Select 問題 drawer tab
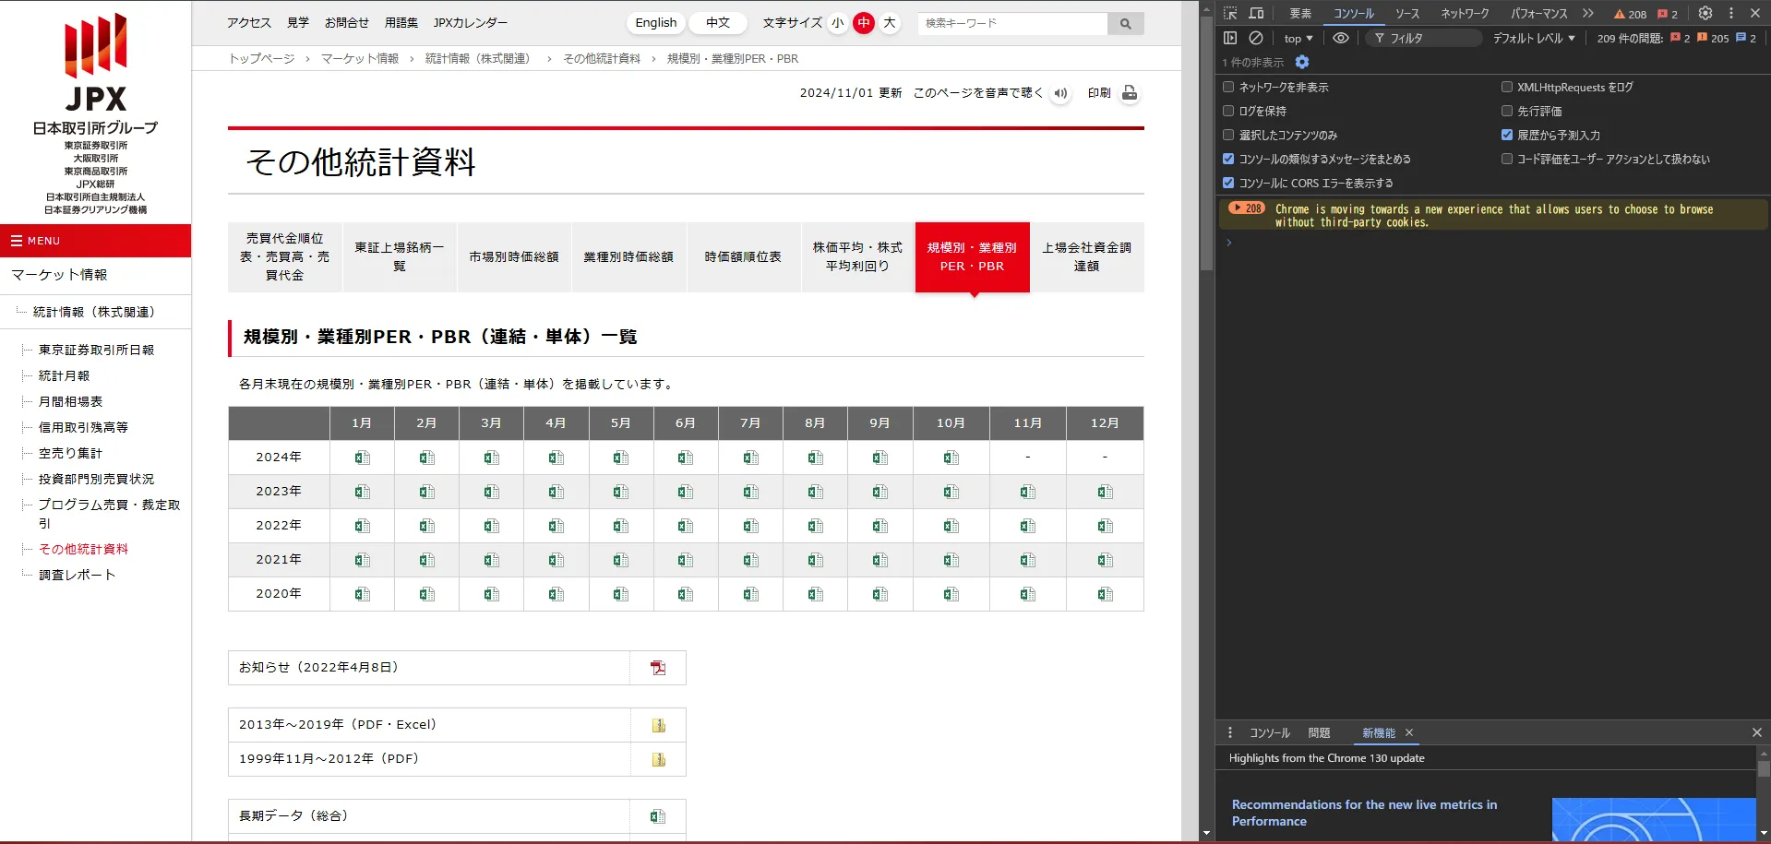The height and width of the screenshot is (844, 1771). pyautogui.click(x=1319, y=732)
